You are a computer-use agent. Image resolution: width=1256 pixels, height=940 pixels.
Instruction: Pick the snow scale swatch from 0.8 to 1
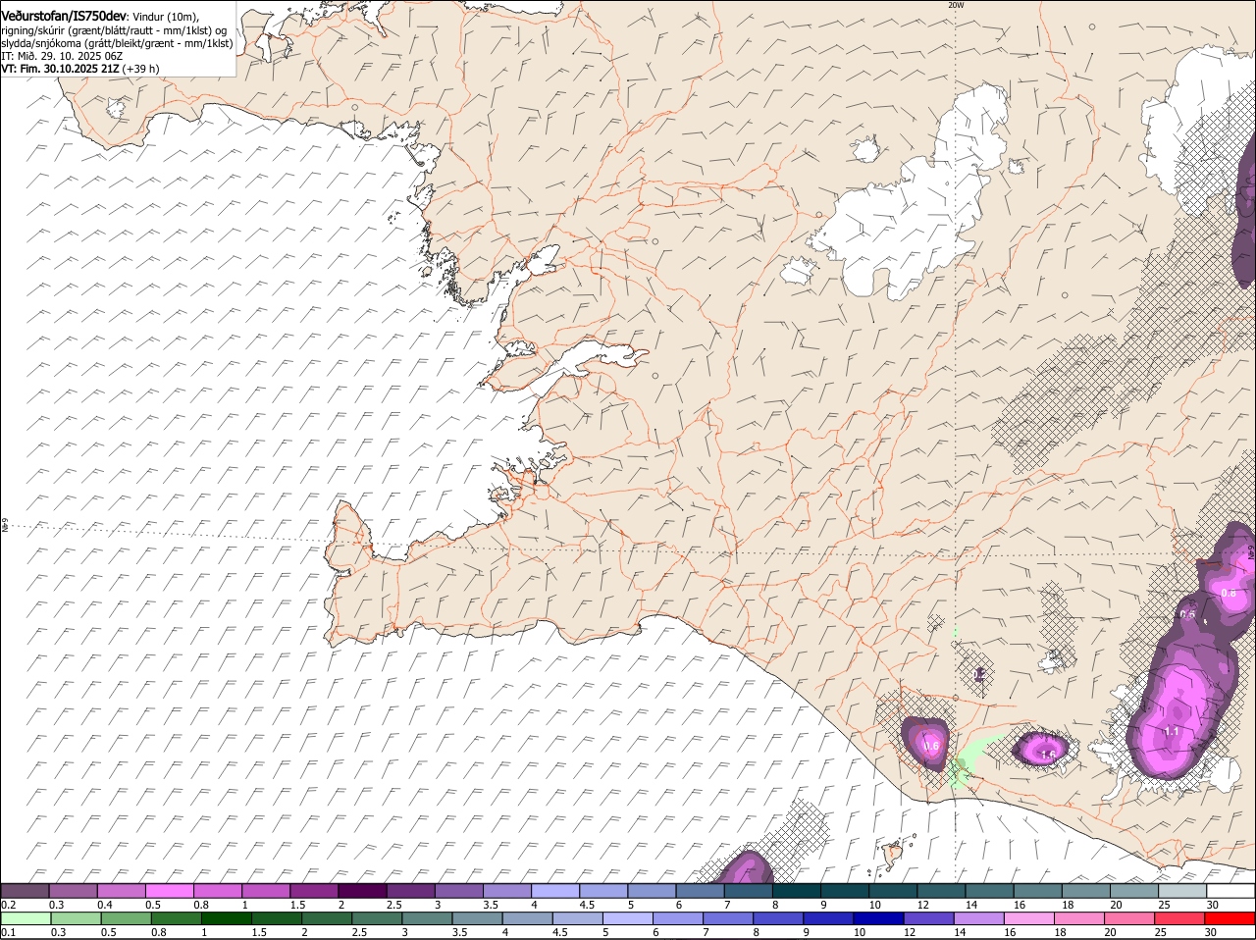(x=218, y=890)
